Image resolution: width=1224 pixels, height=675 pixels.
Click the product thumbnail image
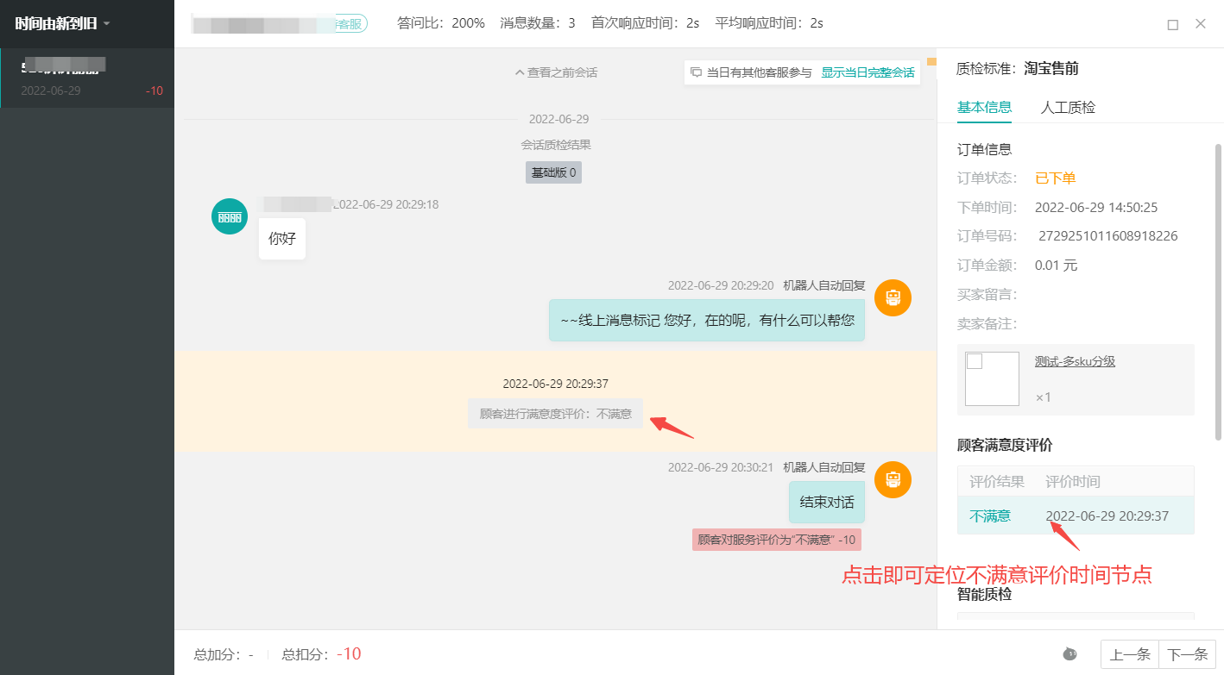(992, 378)
